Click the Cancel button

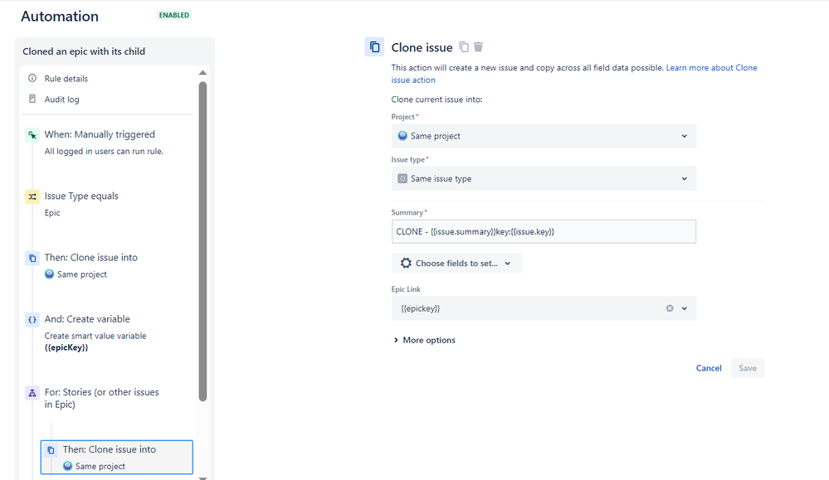(x=709, y=368)
